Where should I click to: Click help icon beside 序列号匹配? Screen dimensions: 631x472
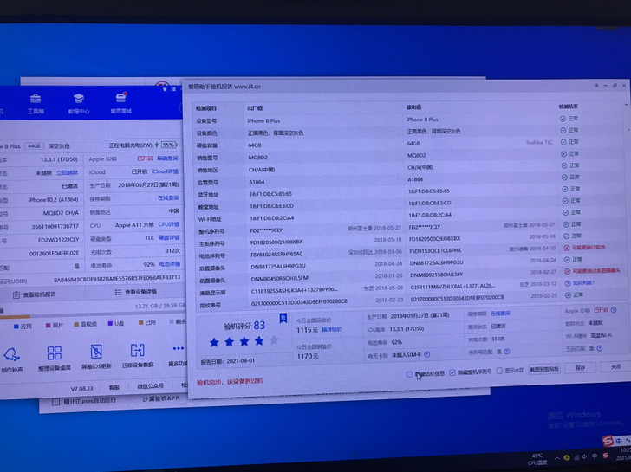(507, 352)
